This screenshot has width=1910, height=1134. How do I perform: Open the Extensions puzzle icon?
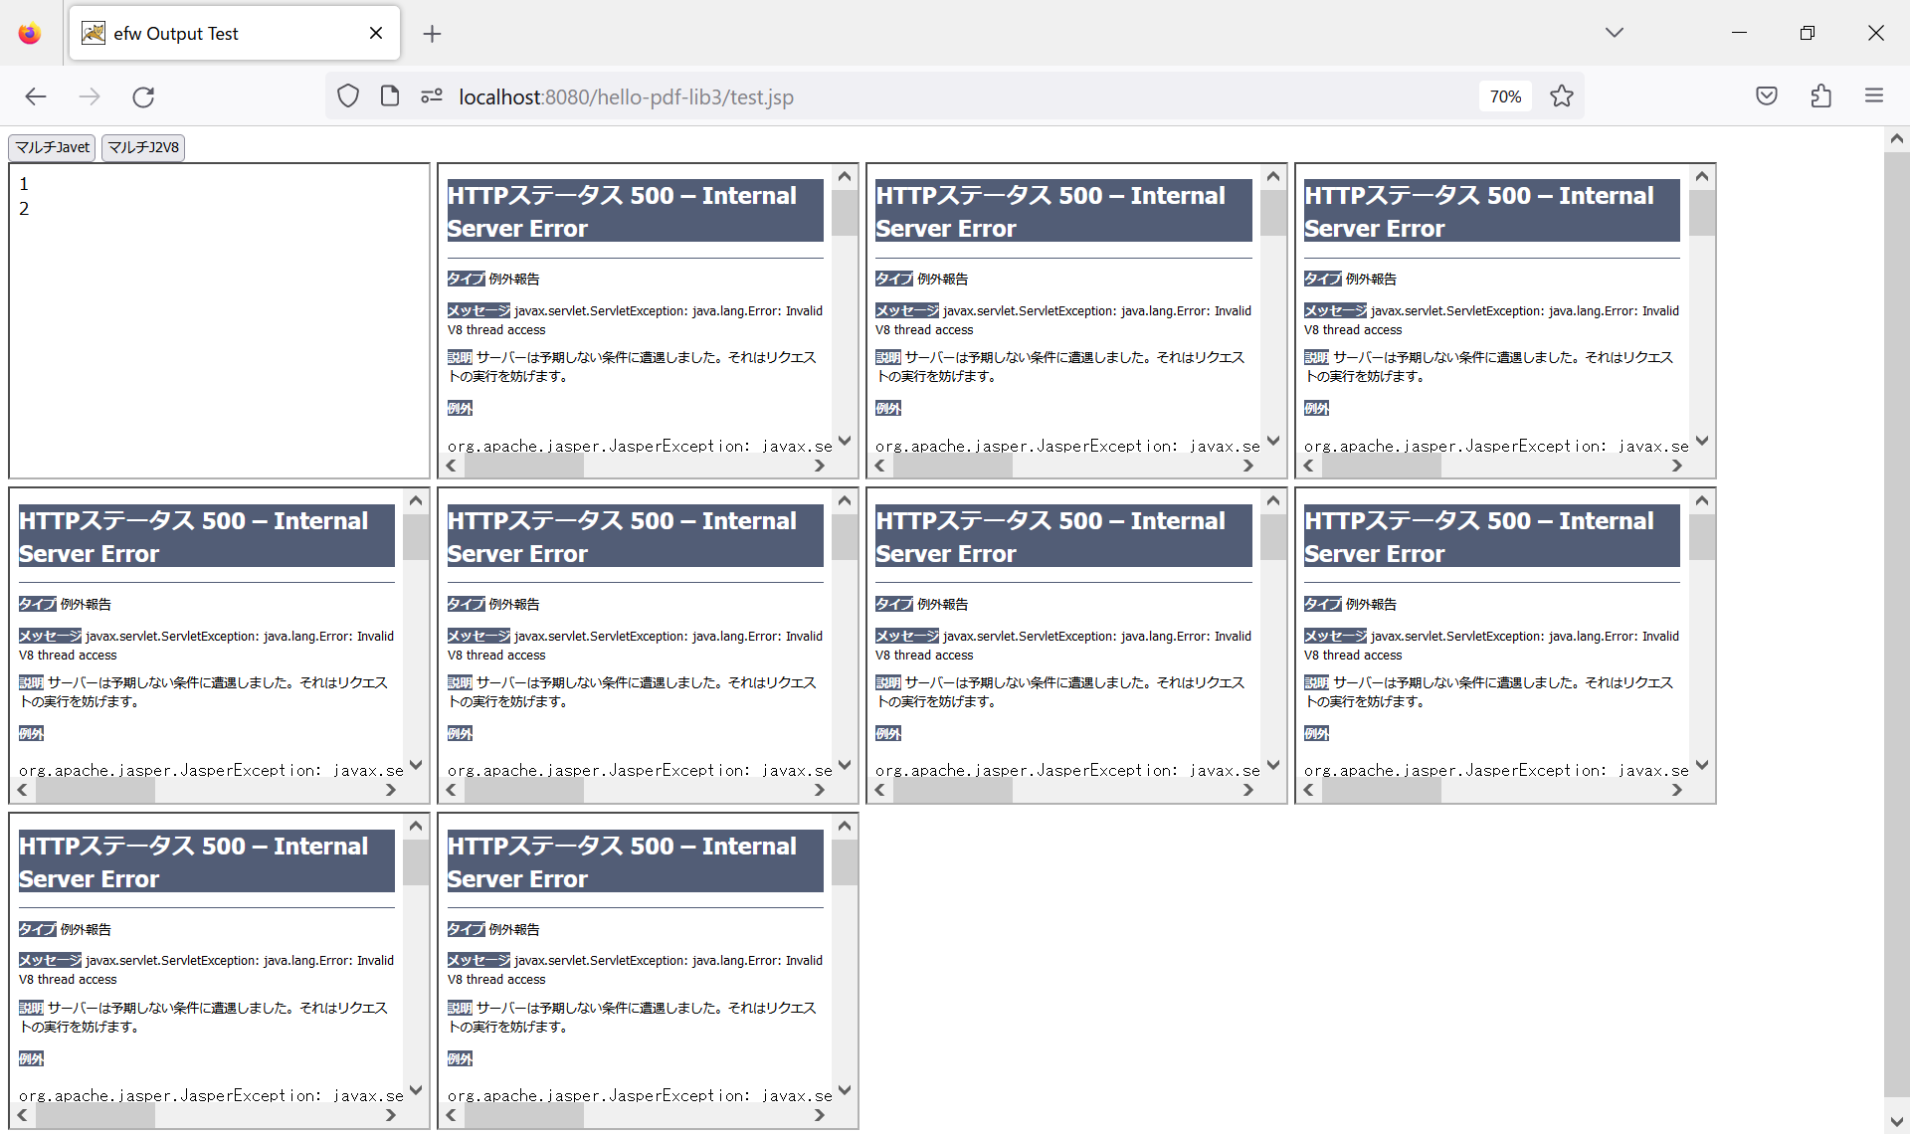point(1820,96)
